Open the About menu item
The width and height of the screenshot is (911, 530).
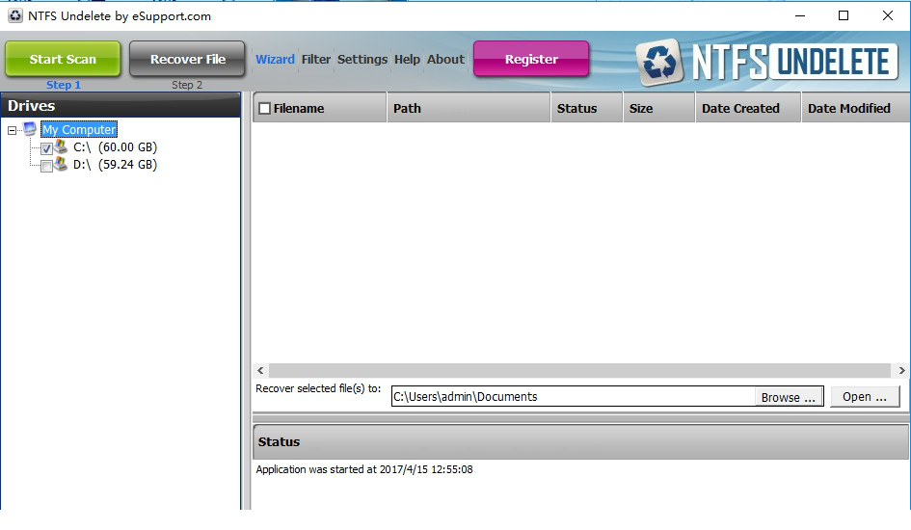click(445, 59)
